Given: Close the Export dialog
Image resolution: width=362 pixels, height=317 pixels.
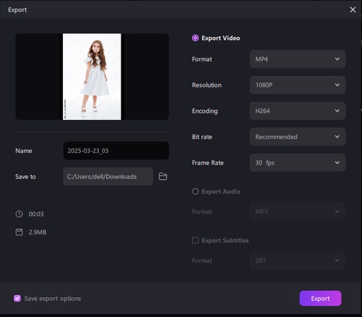Looking at the screenshot, I should click(353, 10).
